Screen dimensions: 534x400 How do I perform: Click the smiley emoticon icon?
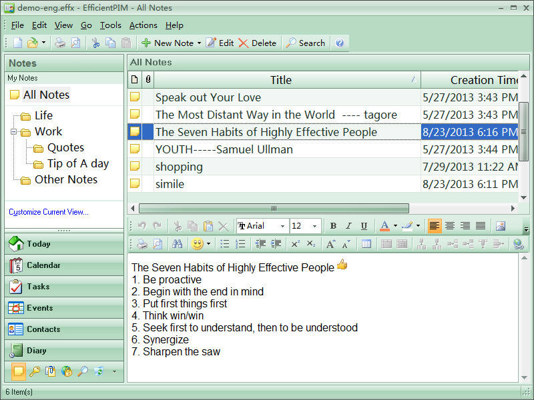tap(197, 244)
